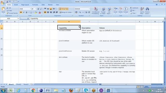The image size is (166, 93).
Task: Decrease decimal places
Action: pos(89,12)
